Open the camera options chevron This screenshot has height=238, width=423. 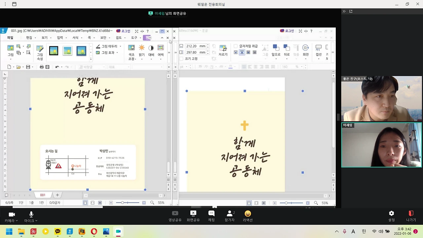(17, 221)
